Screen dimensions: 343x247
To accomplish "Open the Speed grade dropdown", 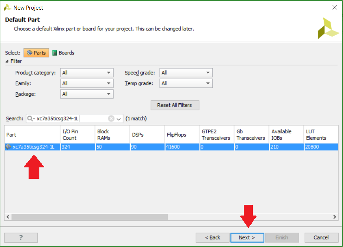I will click(x=186, y=73).
